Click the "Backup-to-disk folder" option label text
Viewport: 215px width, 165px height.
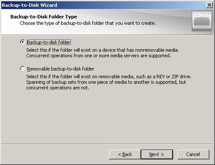(49, 42)
